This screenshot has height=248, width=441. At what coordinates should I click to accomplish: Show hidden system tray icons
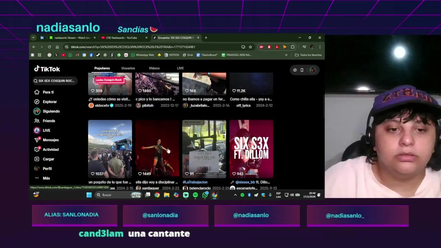(x=235, y=195)
